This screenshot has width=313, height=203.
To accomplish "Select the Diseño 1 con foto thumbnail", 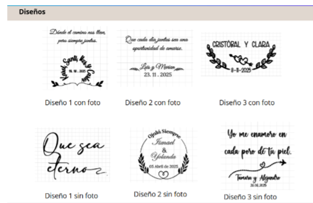I will click(x=75, y=58).
